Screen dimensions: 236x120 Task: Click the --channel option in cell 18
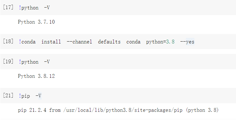tap(79, 42)
